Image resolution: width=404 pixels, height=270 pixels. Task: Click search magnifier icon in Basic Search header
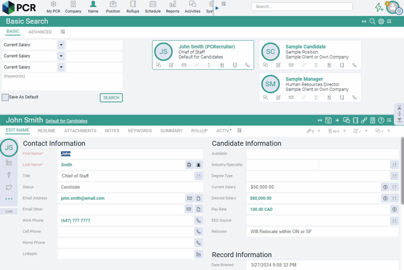[372, 22]
